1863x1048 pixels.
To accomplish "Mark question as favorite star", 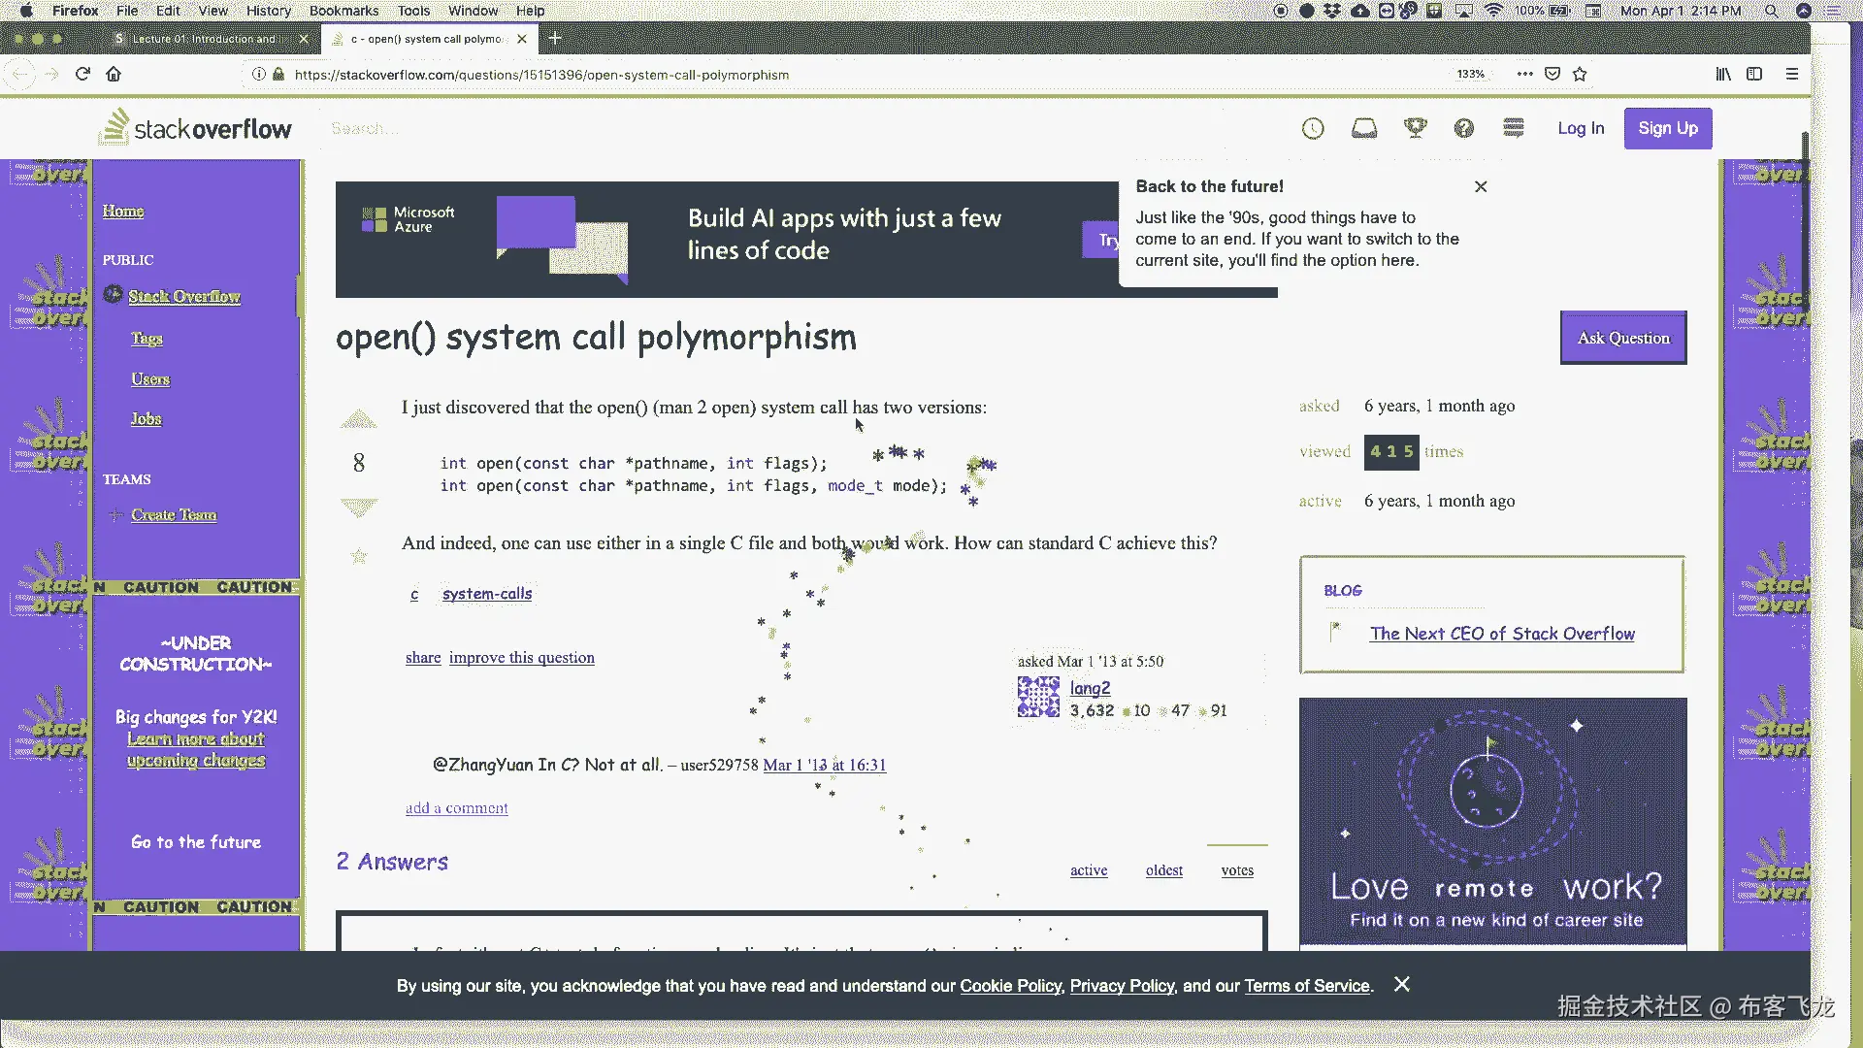I will click(359, 556).
